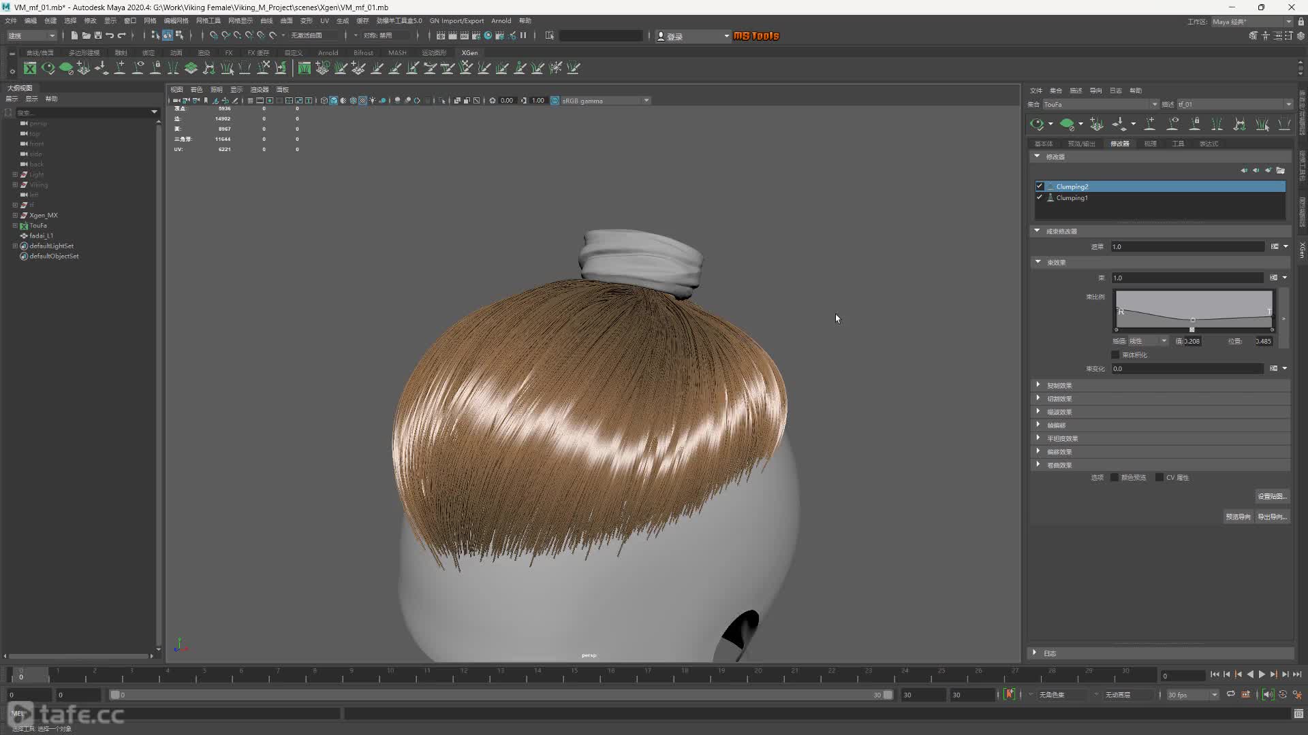Open XGen editor icon on the shelf
Viewport: 1308px width, 735px height.
click(x=30, y=68)
